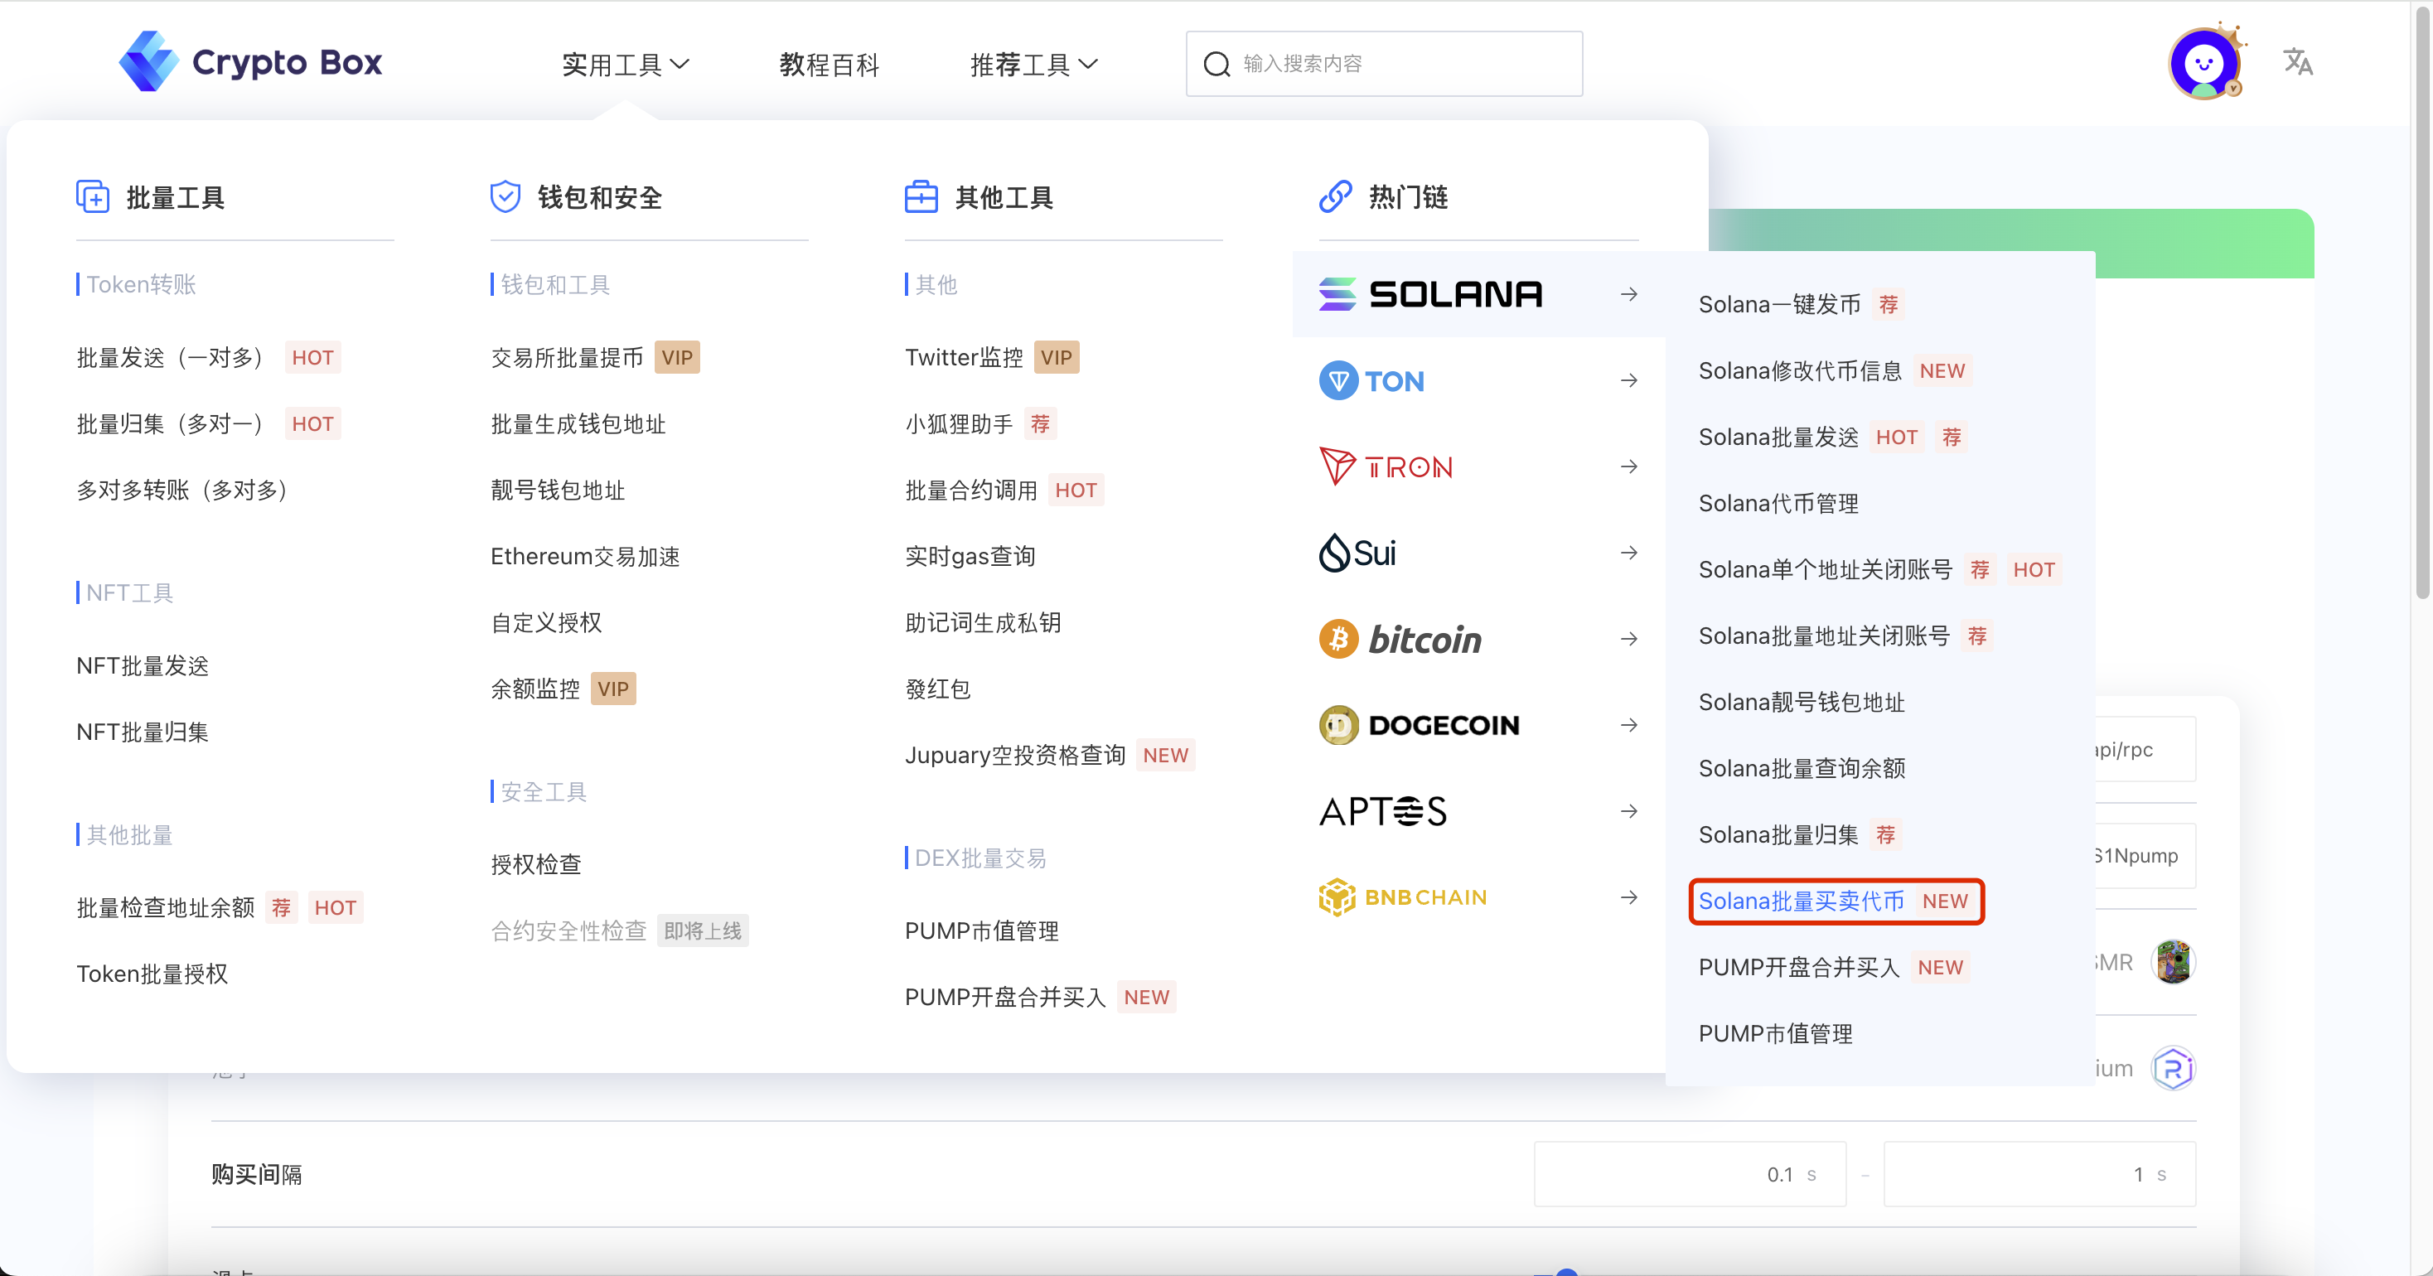
Task: Click the search magnifier icon
Action: (x=1216, y=63)
